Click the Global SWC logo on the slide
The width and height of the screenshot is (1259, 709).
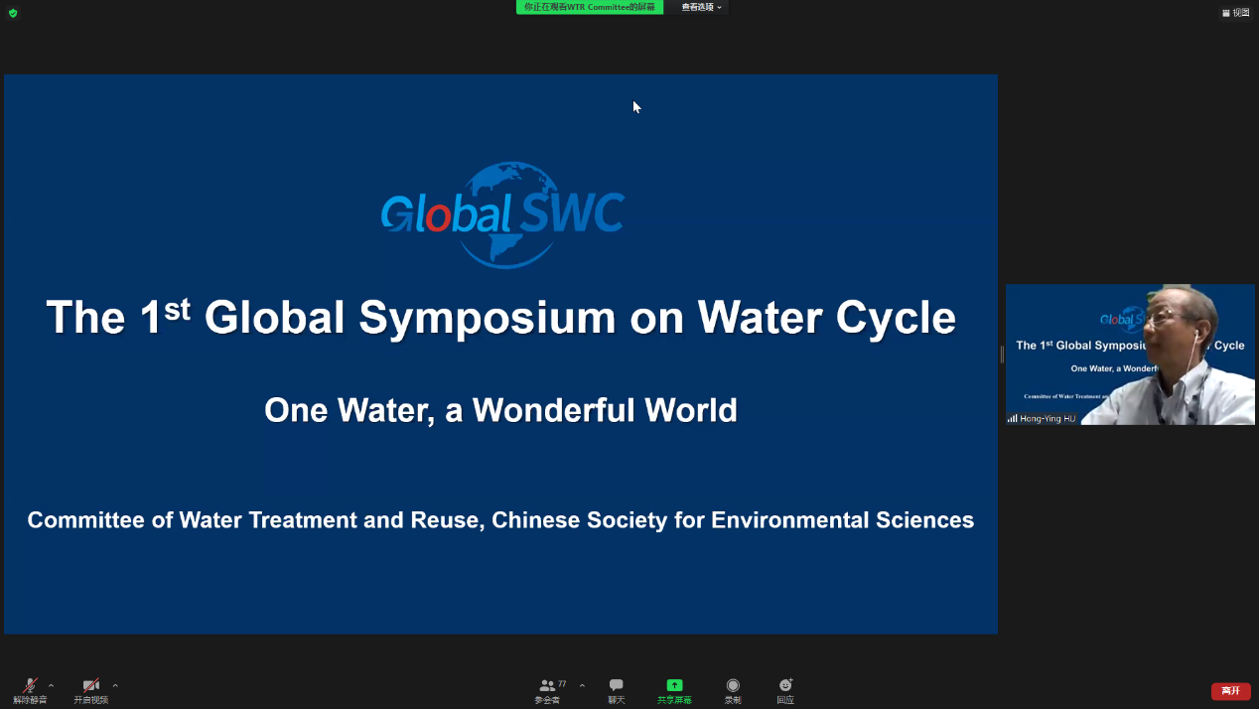502,213
